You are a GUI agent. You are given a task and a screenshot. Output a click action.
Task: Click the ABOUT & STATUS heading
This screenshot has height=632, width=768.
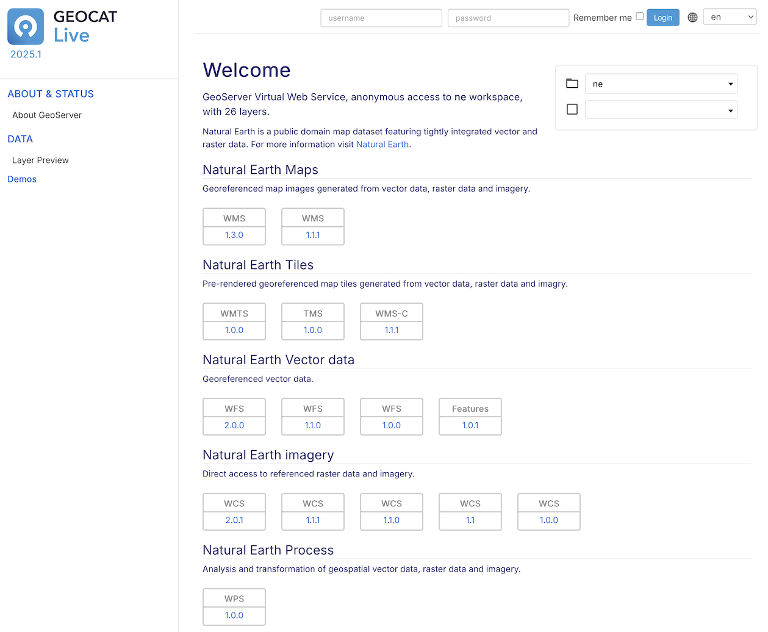pyautogui.click(x=51, y=94)
